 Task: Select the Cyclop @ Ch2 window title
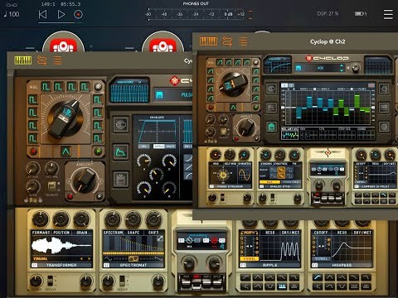[x=328, y=41]
